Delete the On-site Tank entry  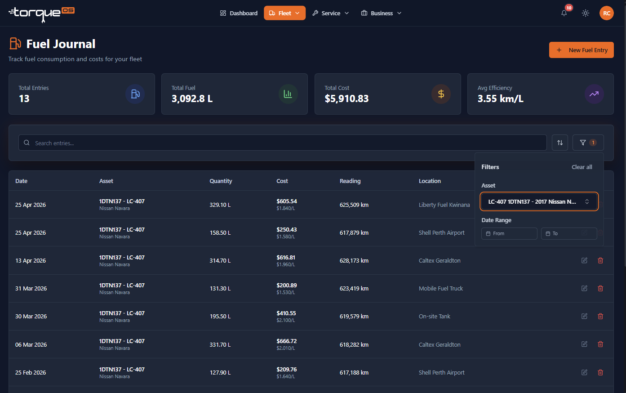(x=600, y=316)
